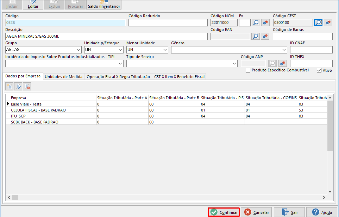The width and height of the screenshot is (339, 217).
Task: Switch to the Dados por Empresa tab
Action: pyautogui.click(x=23, y=76)
